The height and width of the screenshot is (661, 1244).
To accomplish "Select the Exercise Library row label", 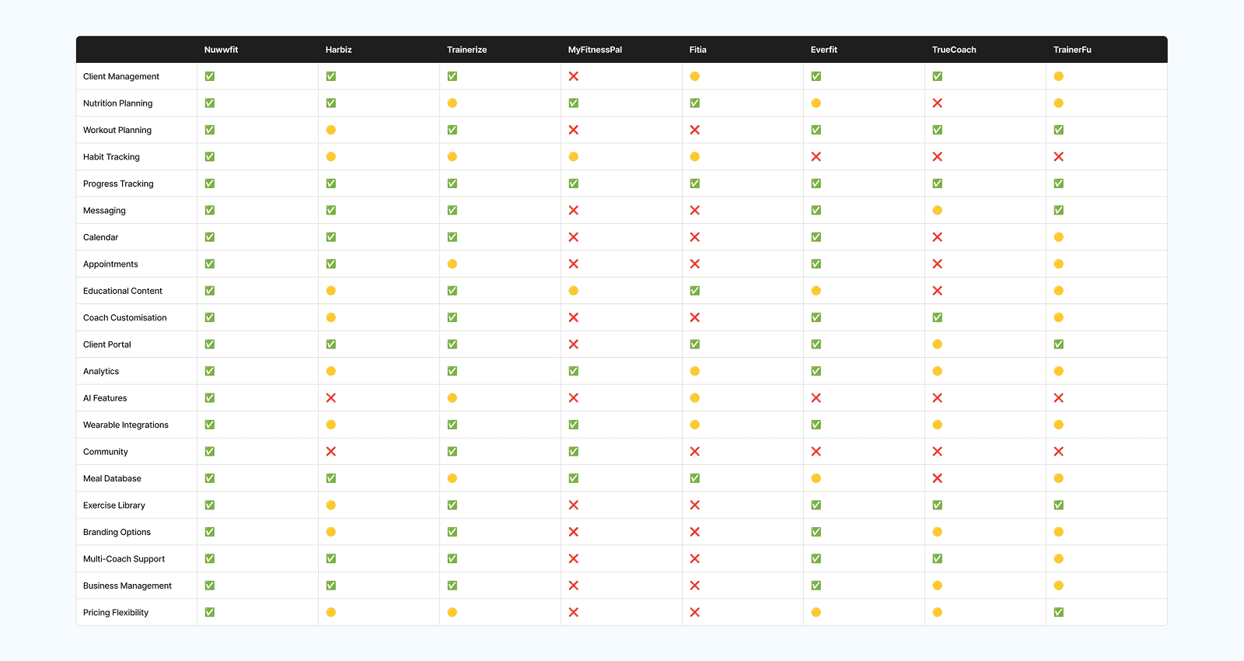I will pos(114,505).
